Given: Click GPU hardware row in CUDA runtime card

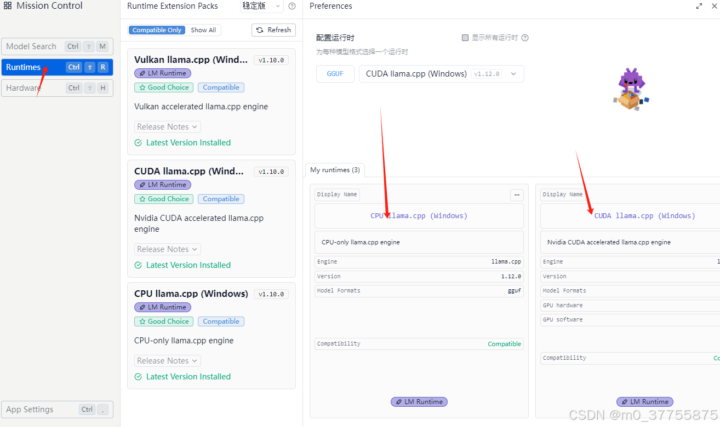Looking at the screenshot, I should point(630,305).
